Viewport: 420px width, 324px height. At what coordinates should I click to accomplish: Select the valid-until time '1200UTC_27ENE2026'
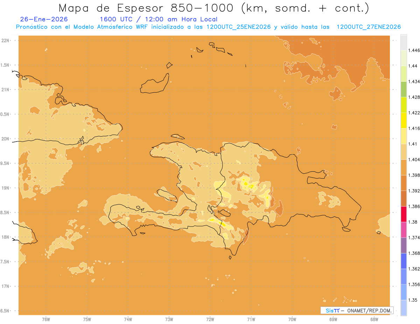click(369, 27)
